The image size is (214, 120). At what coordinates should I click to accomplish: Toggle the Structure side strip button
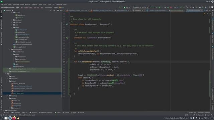tap(1, 82)
